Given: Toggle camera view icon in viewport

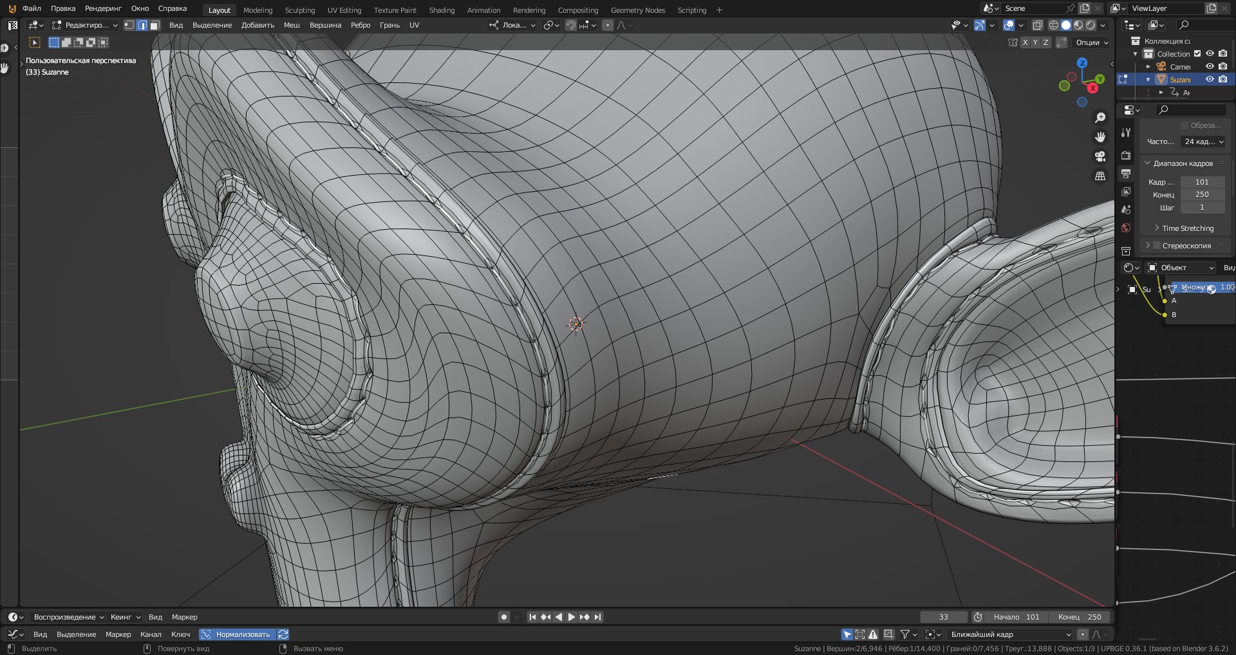Looking at the screenshot, I should [1100, 156].
